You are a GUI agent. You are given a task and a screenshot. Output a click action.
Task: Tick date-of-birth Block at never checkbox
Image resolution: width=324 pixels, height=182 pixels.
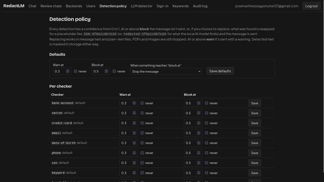207,143
